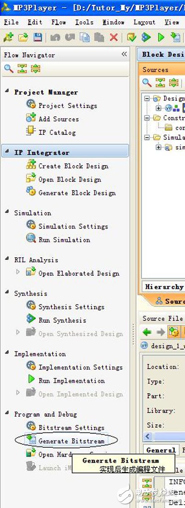Click Collapse All icon in Flow Navigator
The width and height of the screenshot is (185, 508).
(22, 69)
